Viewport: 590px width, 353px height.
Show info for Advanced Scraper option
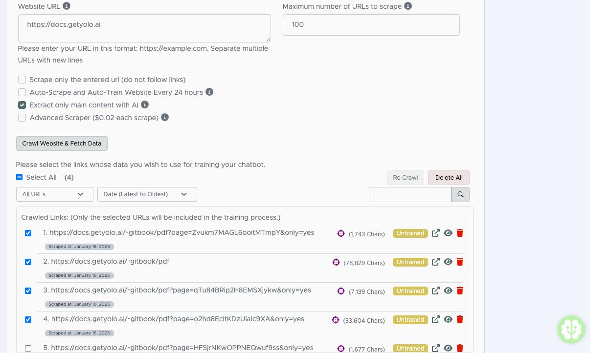coord(165,118)
